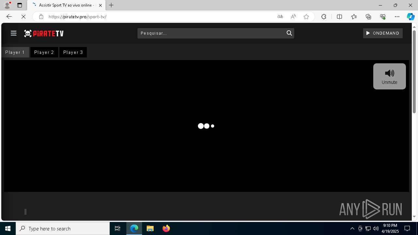Viewport: 418px width, 235px height.
Task: Open the Extensions puzzle icon
Action: [324, 17]
